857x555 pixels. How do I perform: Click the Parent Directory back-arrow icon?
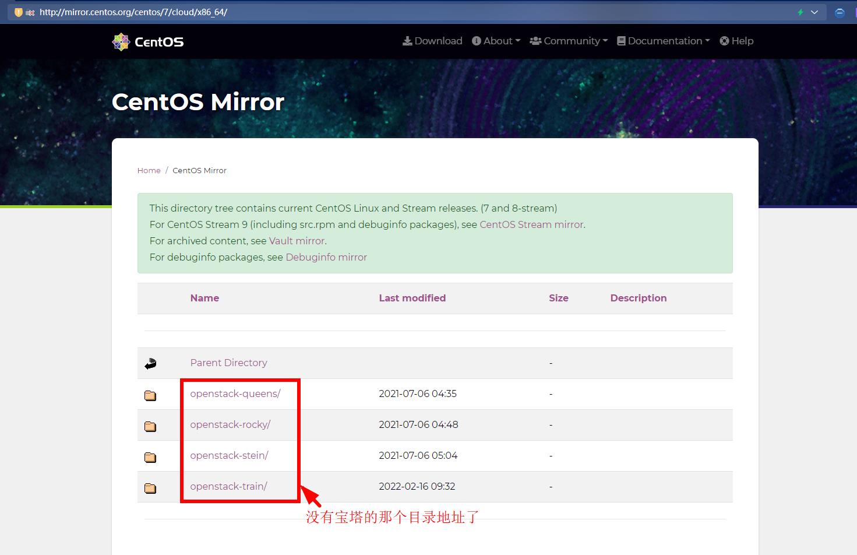(150, 364)
